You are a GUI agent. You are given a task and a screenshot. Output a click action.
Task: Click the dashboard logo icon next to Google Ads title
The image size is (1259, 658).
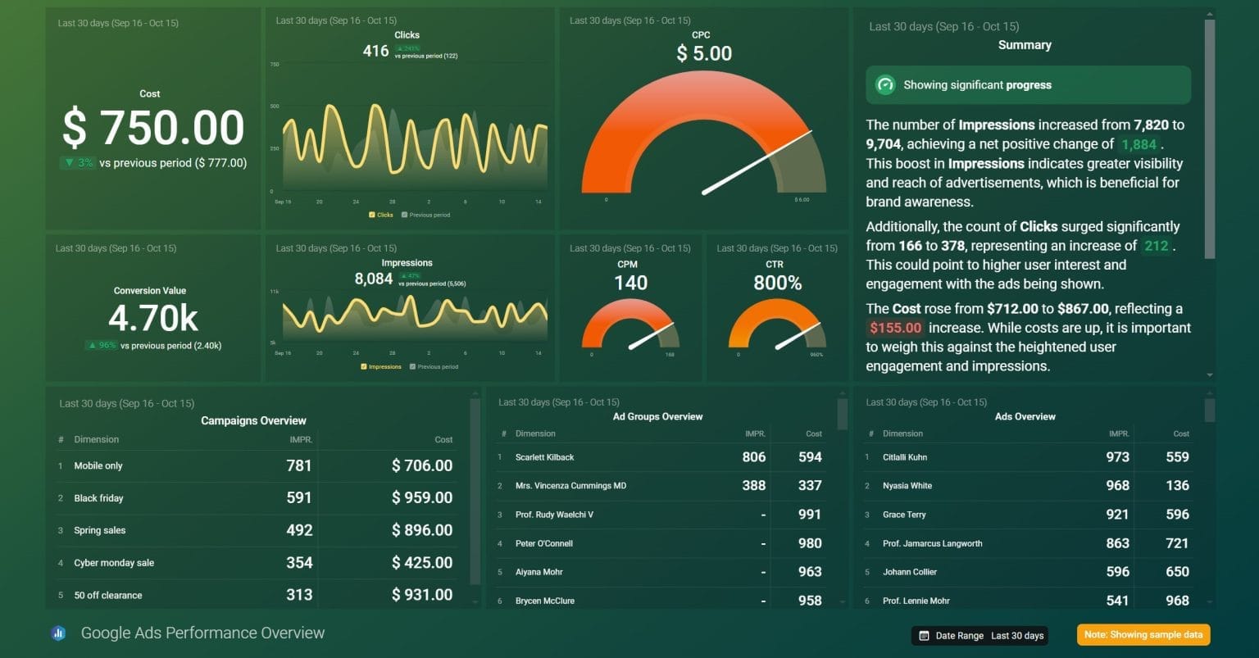click(57, 633)
